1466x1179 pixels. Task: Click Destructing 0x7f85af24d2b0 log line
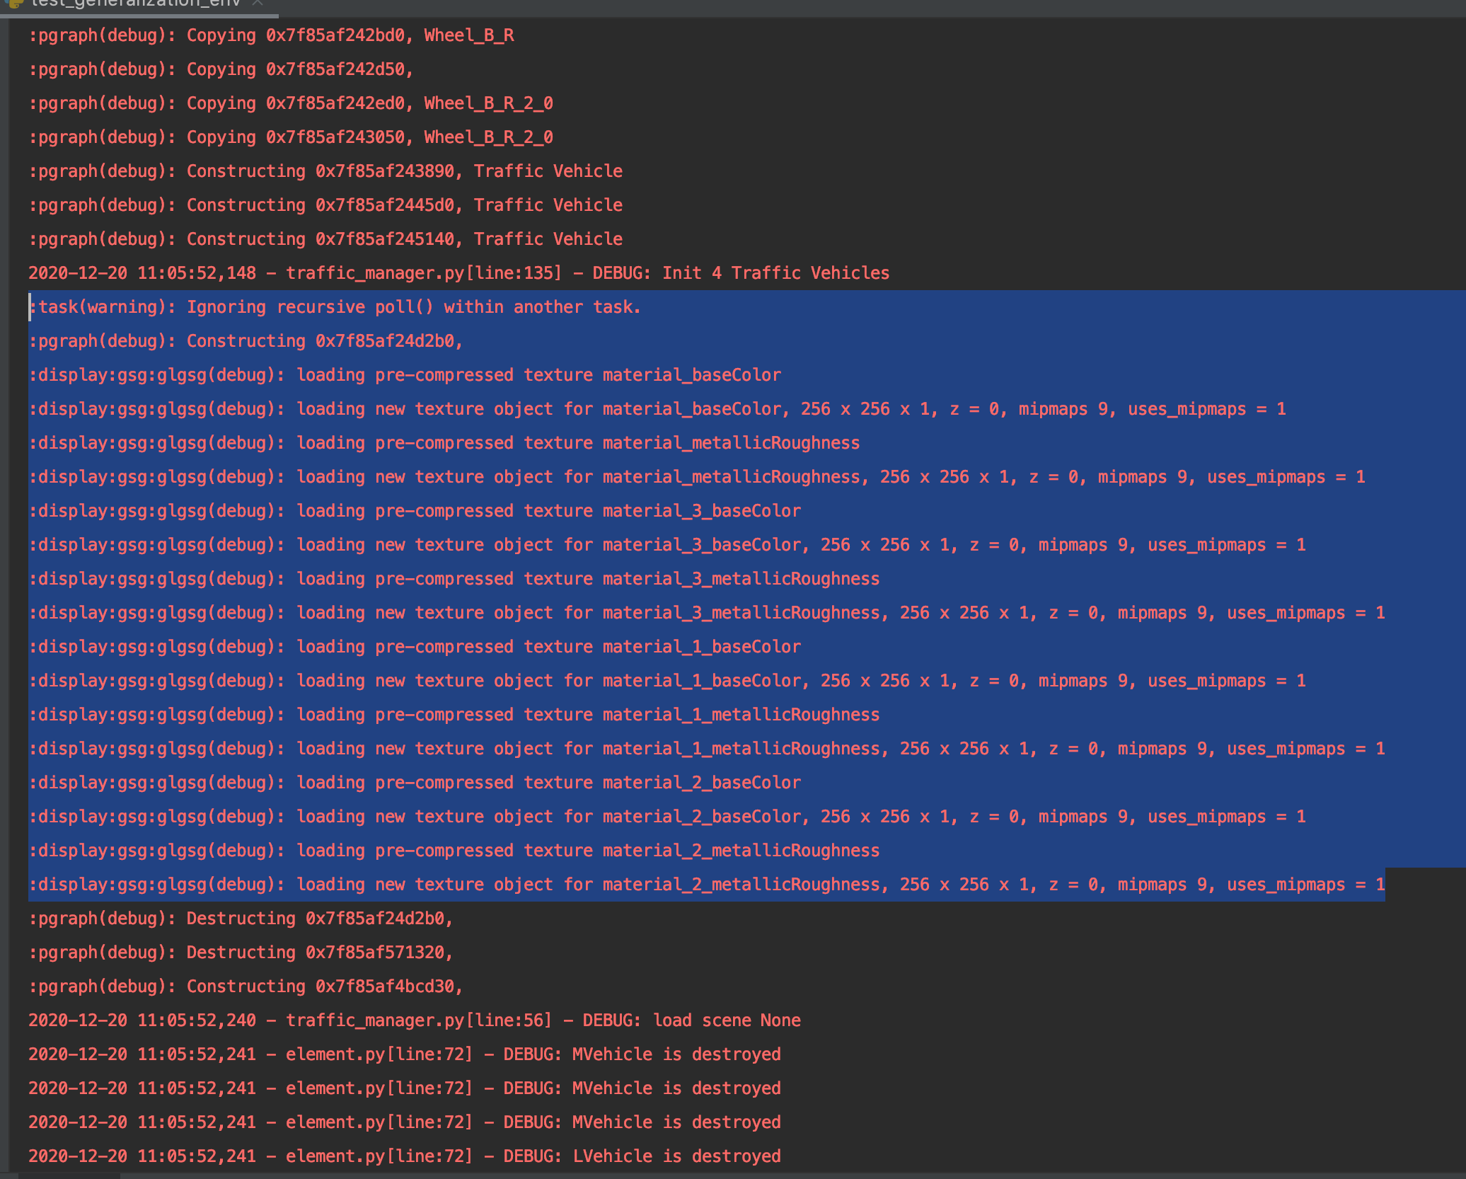pyautogui.click(x=241, y=918)
